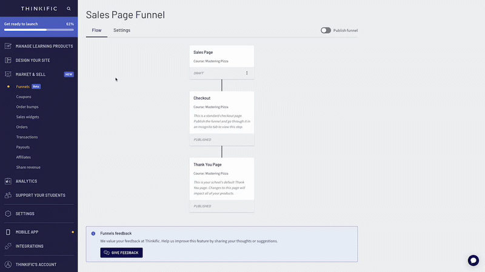Open the Analytics icon in sidebar

8,181
